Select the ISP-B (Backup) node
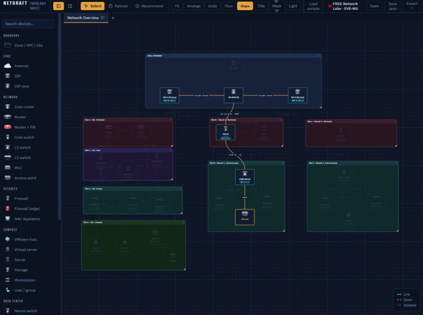Viewport: 423px width, 315px height. coord(297,95)
